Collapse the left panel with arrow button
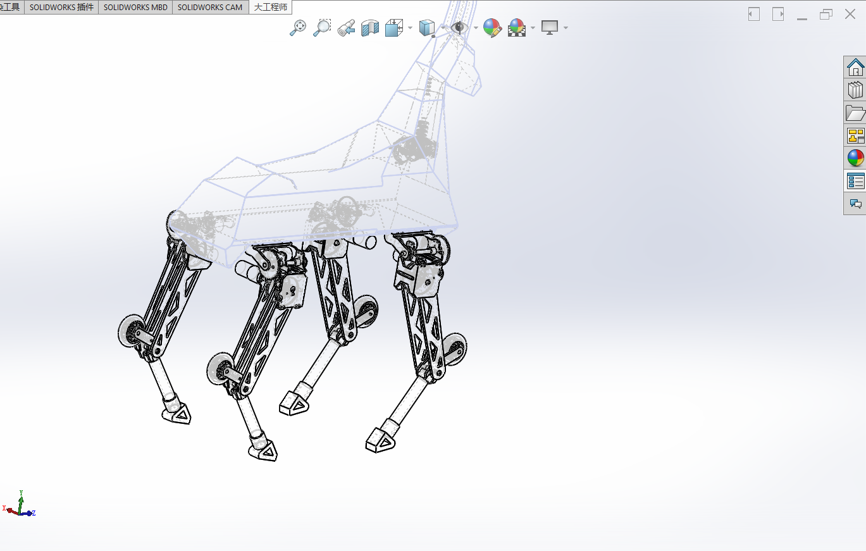The image size is (866, 551). point(753,14)
